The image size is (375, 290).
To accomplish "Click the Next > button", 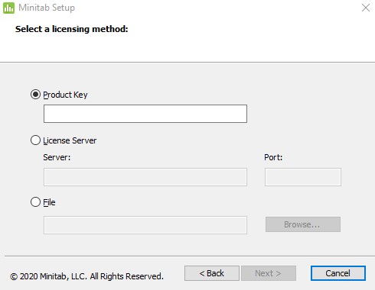I will point(269,273).
